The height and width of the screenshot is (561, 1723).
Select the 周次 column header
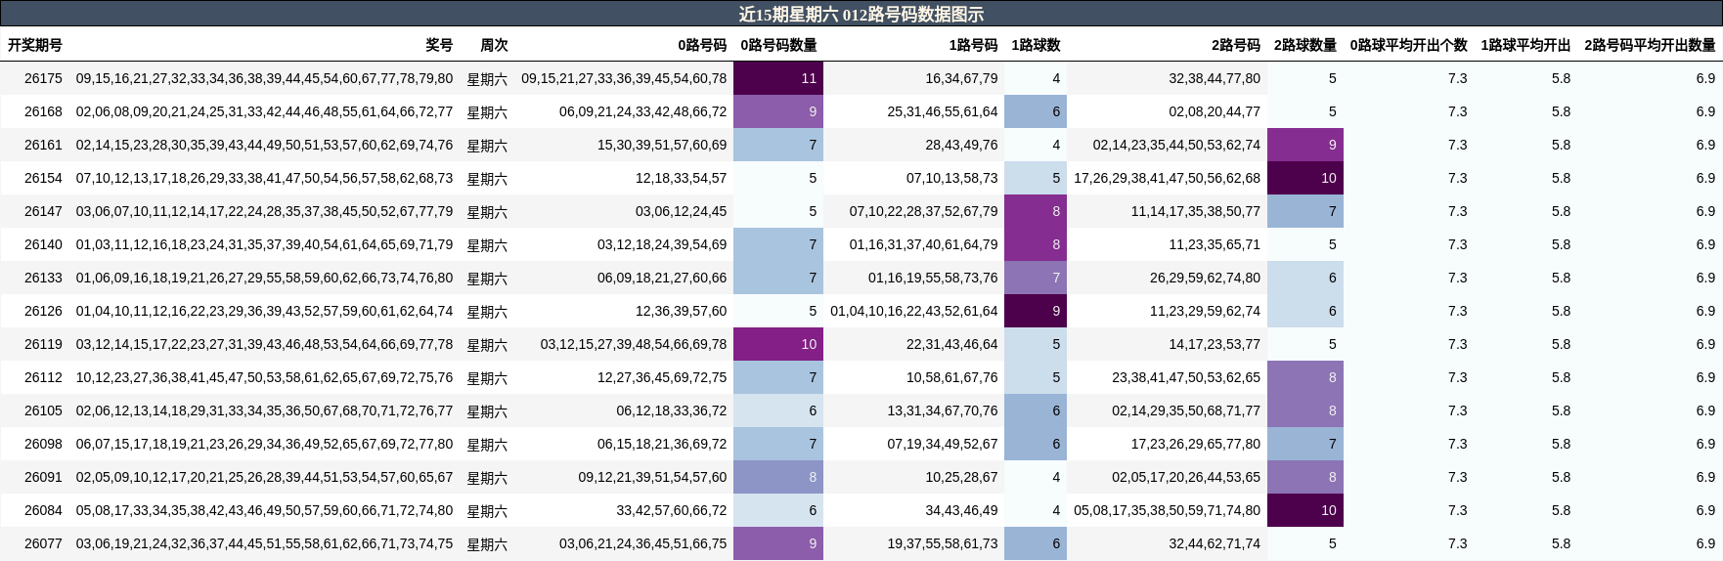tap(494, 45)
